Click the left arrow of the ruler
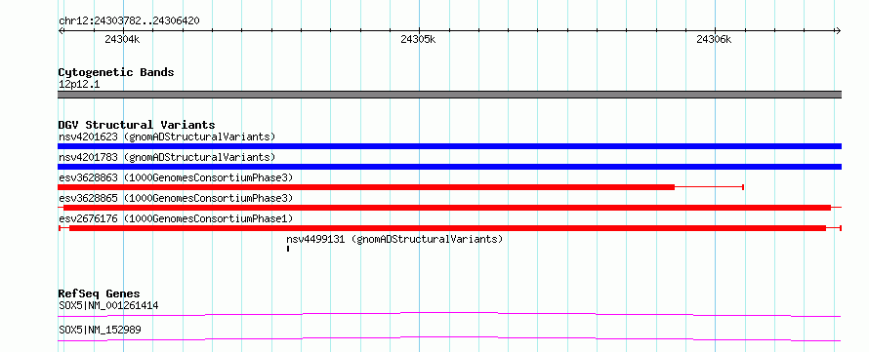The image size is (869, 352). pos(61,31)
